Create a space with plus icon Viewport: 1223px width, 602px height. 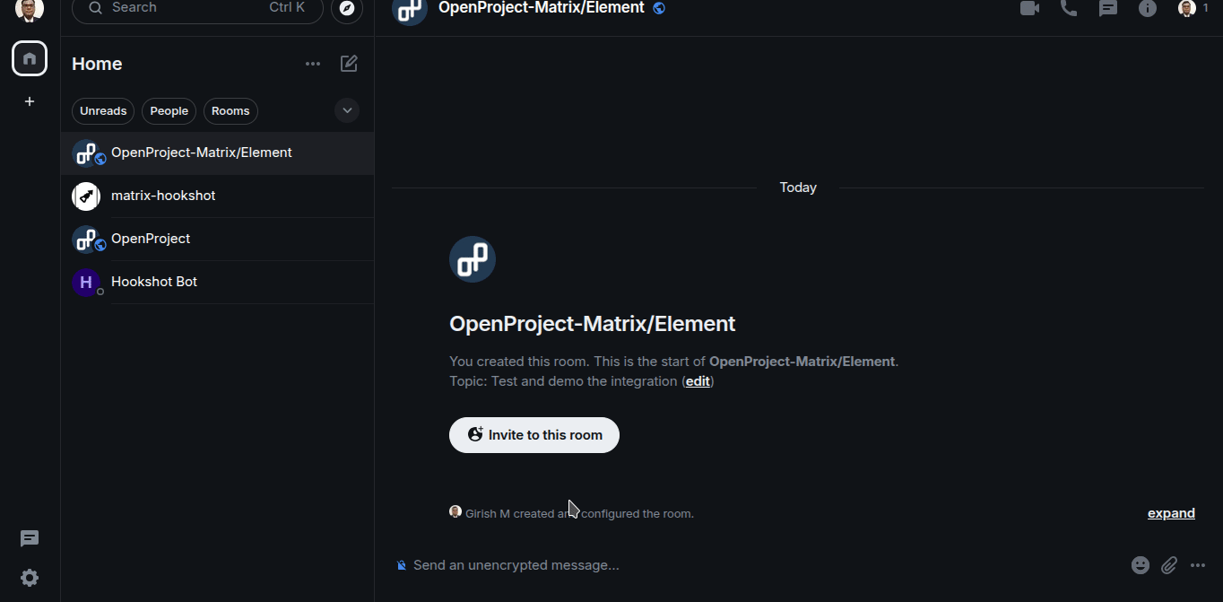pyautogui.click(x=30, y=101)
